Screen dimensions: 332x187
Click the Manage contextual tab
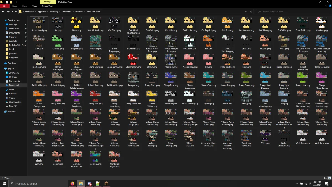point(48,2)
